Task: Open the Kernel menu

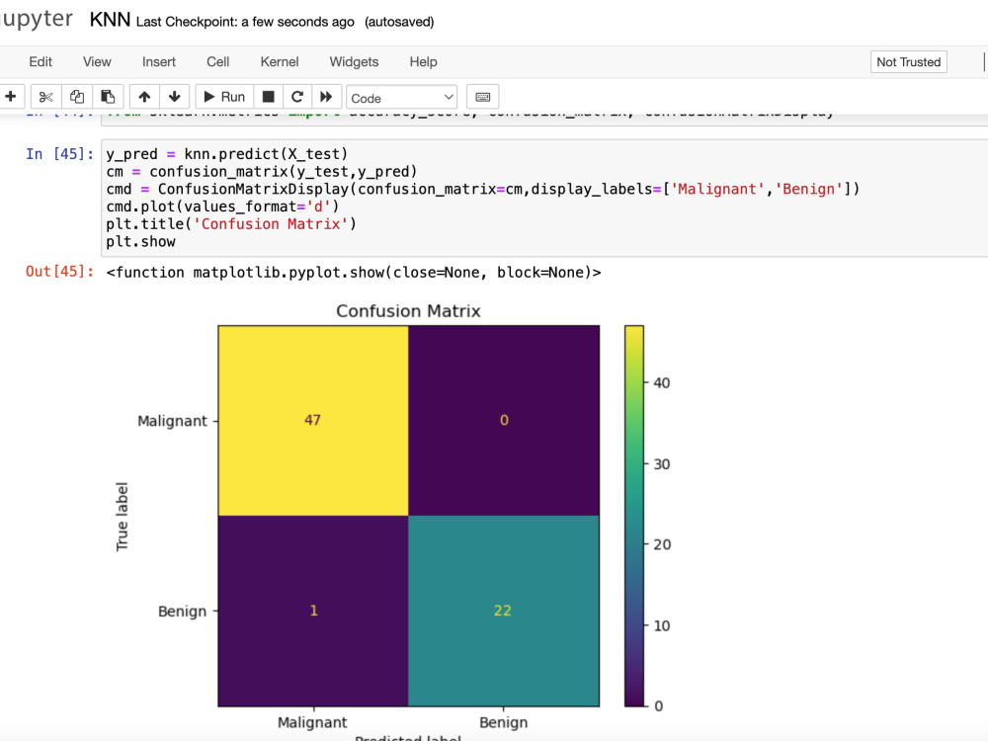Action: pos(280,61)
